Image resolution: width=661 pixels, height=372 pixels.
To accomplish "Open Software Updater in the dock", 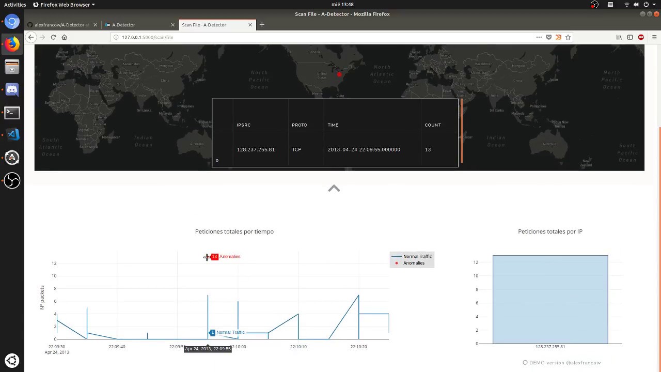I will pos(12,158).
